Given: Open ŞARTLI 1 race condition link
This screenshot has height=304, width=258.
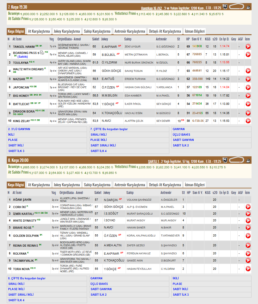Looking at the screenshot, I should [154, 162].
